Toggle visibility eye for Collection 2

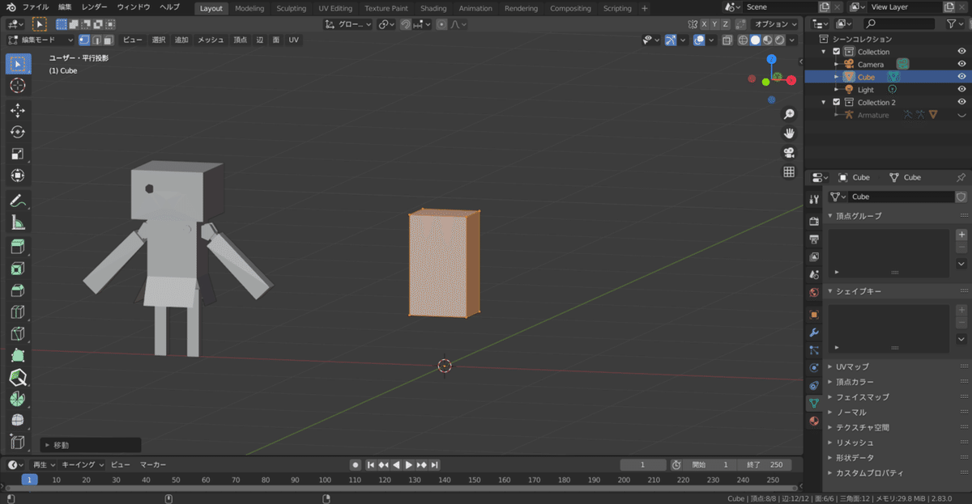pos(961,102)
